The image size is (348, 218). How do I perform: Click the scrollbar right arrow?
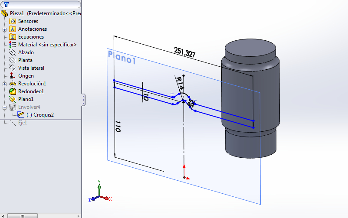[79, 216]
